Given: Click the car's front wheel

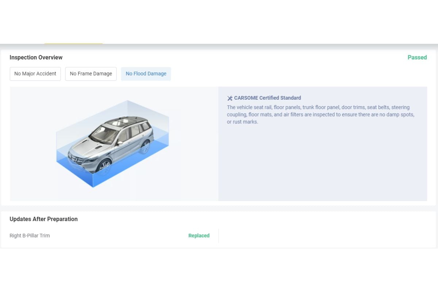Looking at the screenshot, I should click(104, 166).
